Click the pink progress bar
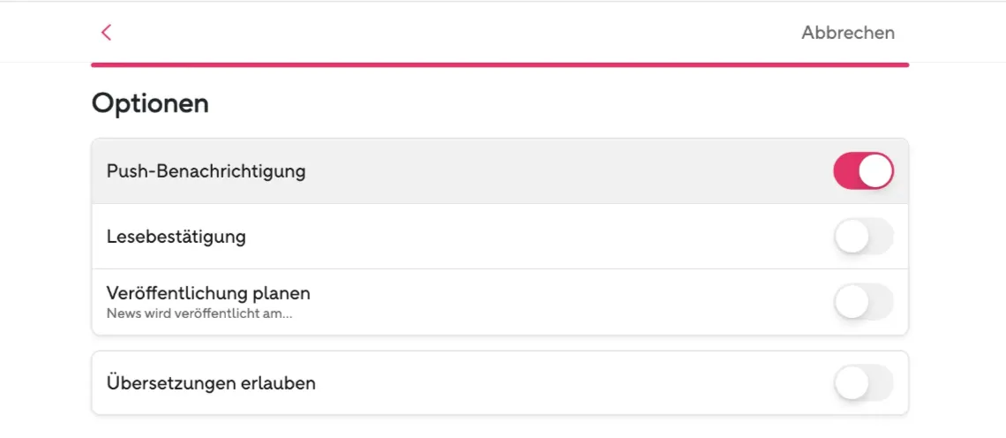 pyautogui.click(x=499, y=64)
